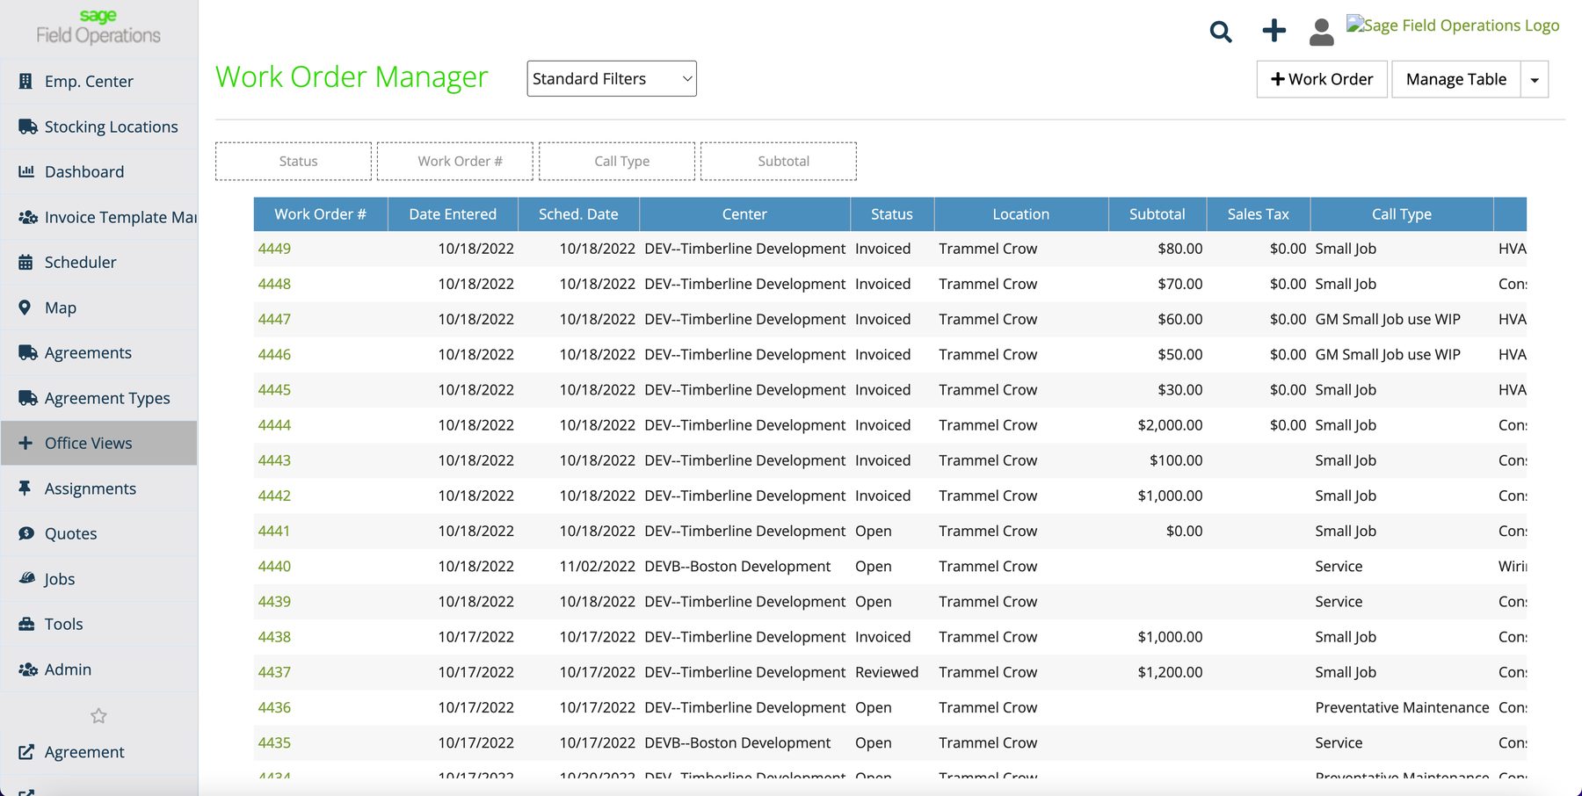This screenshot has width=1582, height=796.
Task: Click the Tools toolbox icon
Action: 26,624
